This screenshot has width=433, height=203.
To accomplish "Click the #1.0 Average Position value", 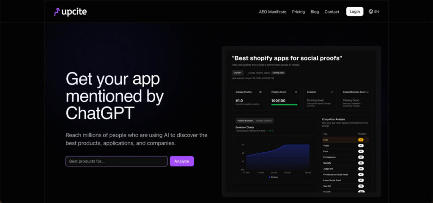I will point(239,101).
